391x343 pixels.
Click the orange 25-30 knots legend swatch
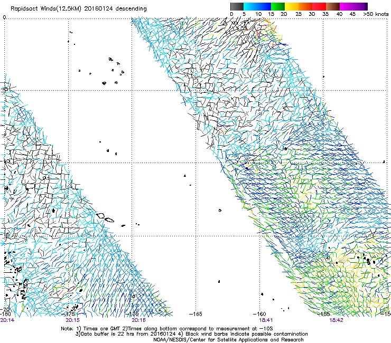coord(305,6)
